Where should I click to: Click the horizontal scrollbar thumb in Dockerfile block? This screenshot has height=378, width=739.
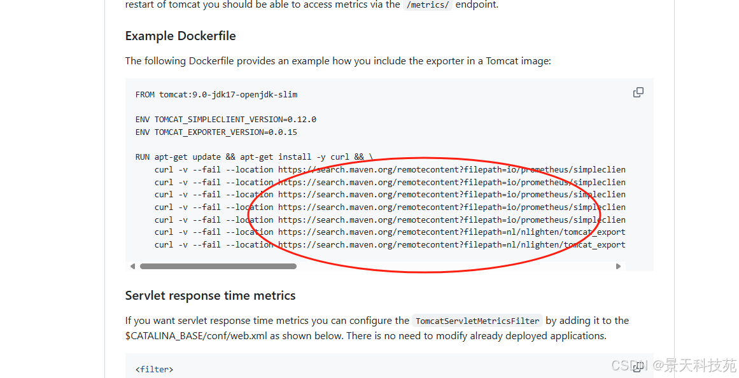point(218,267)
